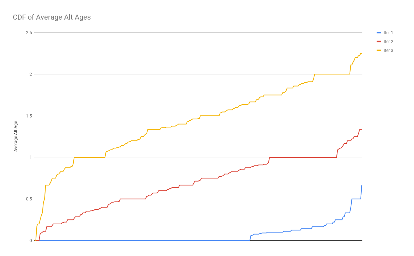This screenshot has width=414, height=256.
Task: Click the Average Alt Age axis title
Action: click(x=16, y=136)
